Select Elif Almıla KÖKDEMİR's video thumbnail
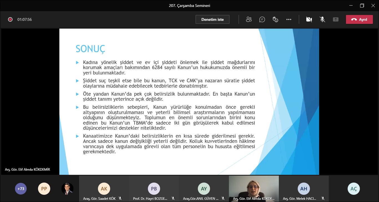379x202 pixels. (254, 189)
